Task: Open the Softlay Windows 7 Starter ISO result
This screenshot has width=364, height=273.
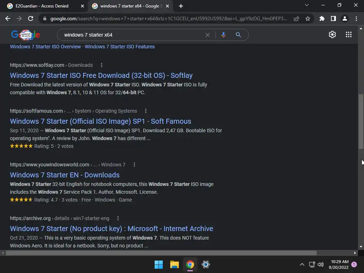Action: 101,75
